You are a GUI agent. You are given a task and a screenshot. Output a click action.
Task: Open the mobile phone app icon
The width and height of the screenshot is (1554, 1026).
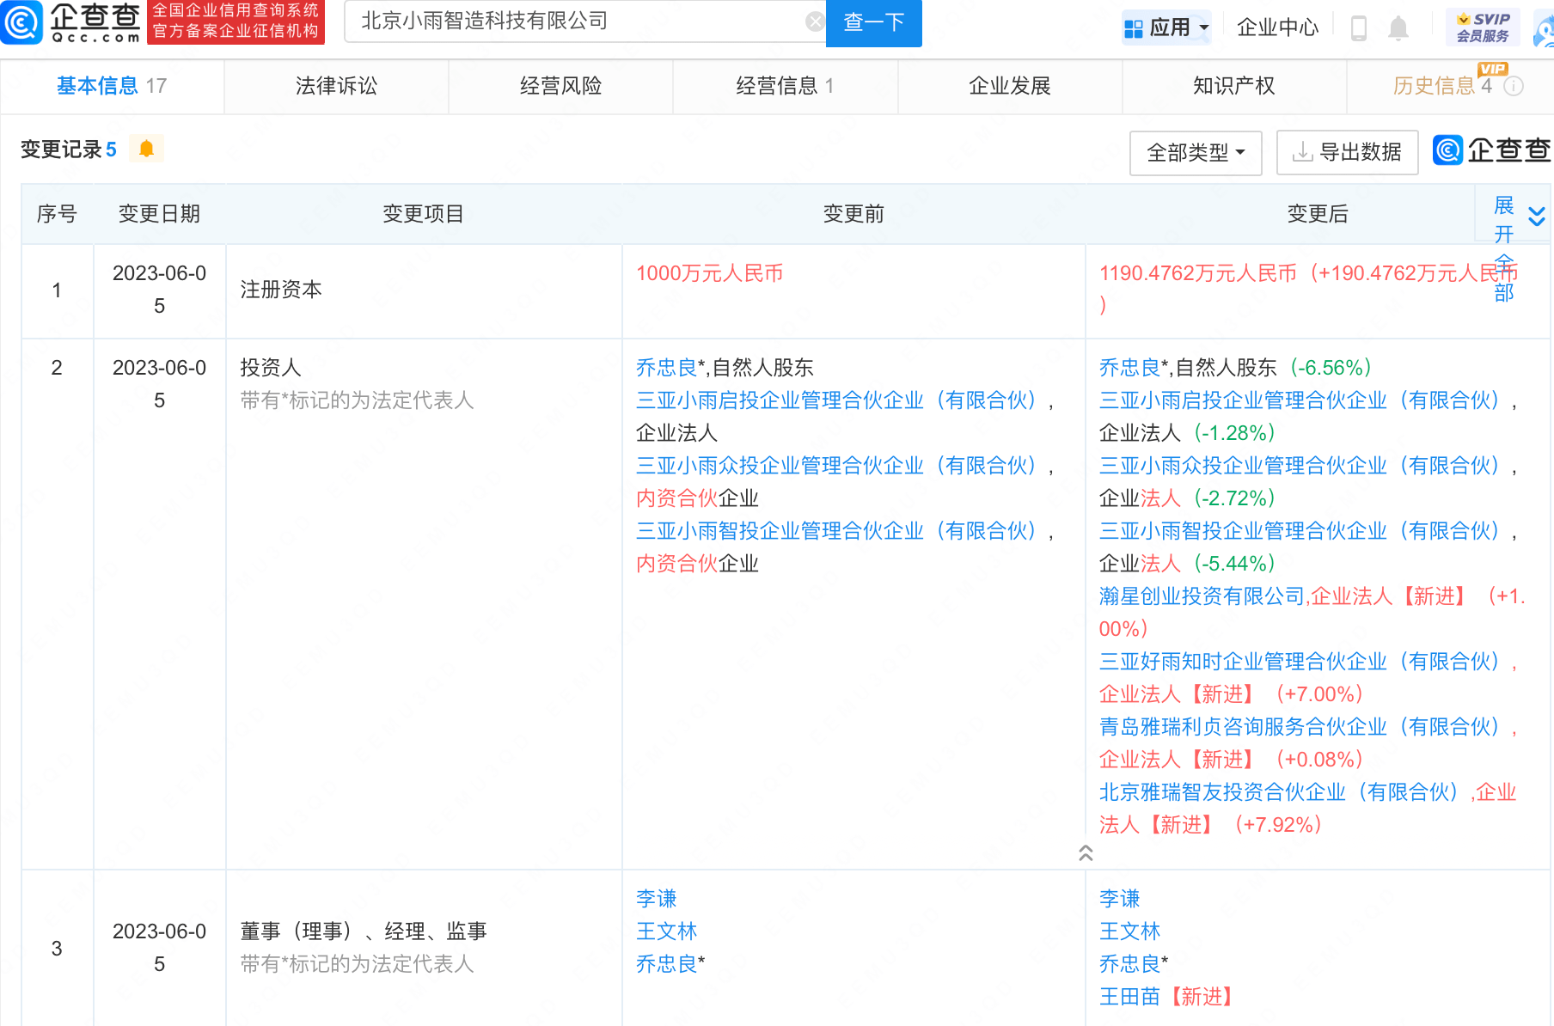click(1359, 27)
